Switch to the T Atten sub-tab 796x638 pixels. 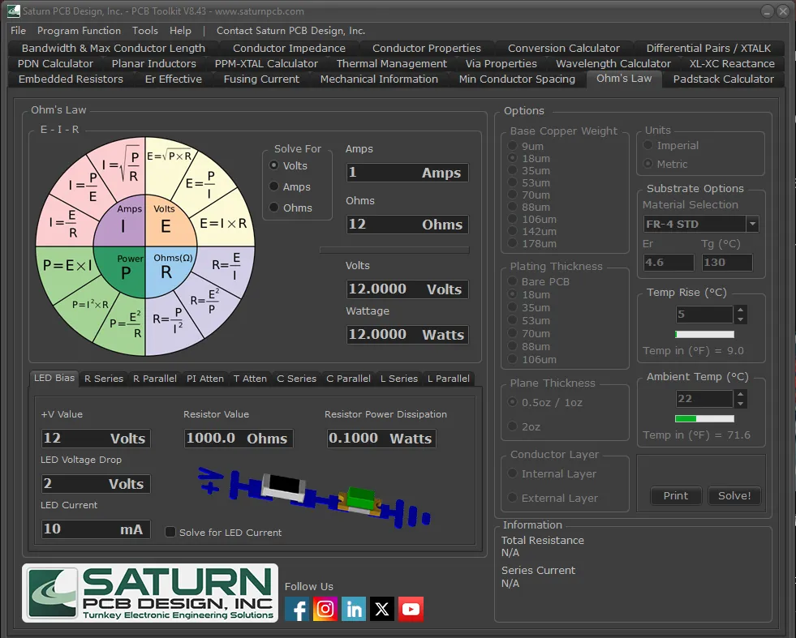coord(250,379)
